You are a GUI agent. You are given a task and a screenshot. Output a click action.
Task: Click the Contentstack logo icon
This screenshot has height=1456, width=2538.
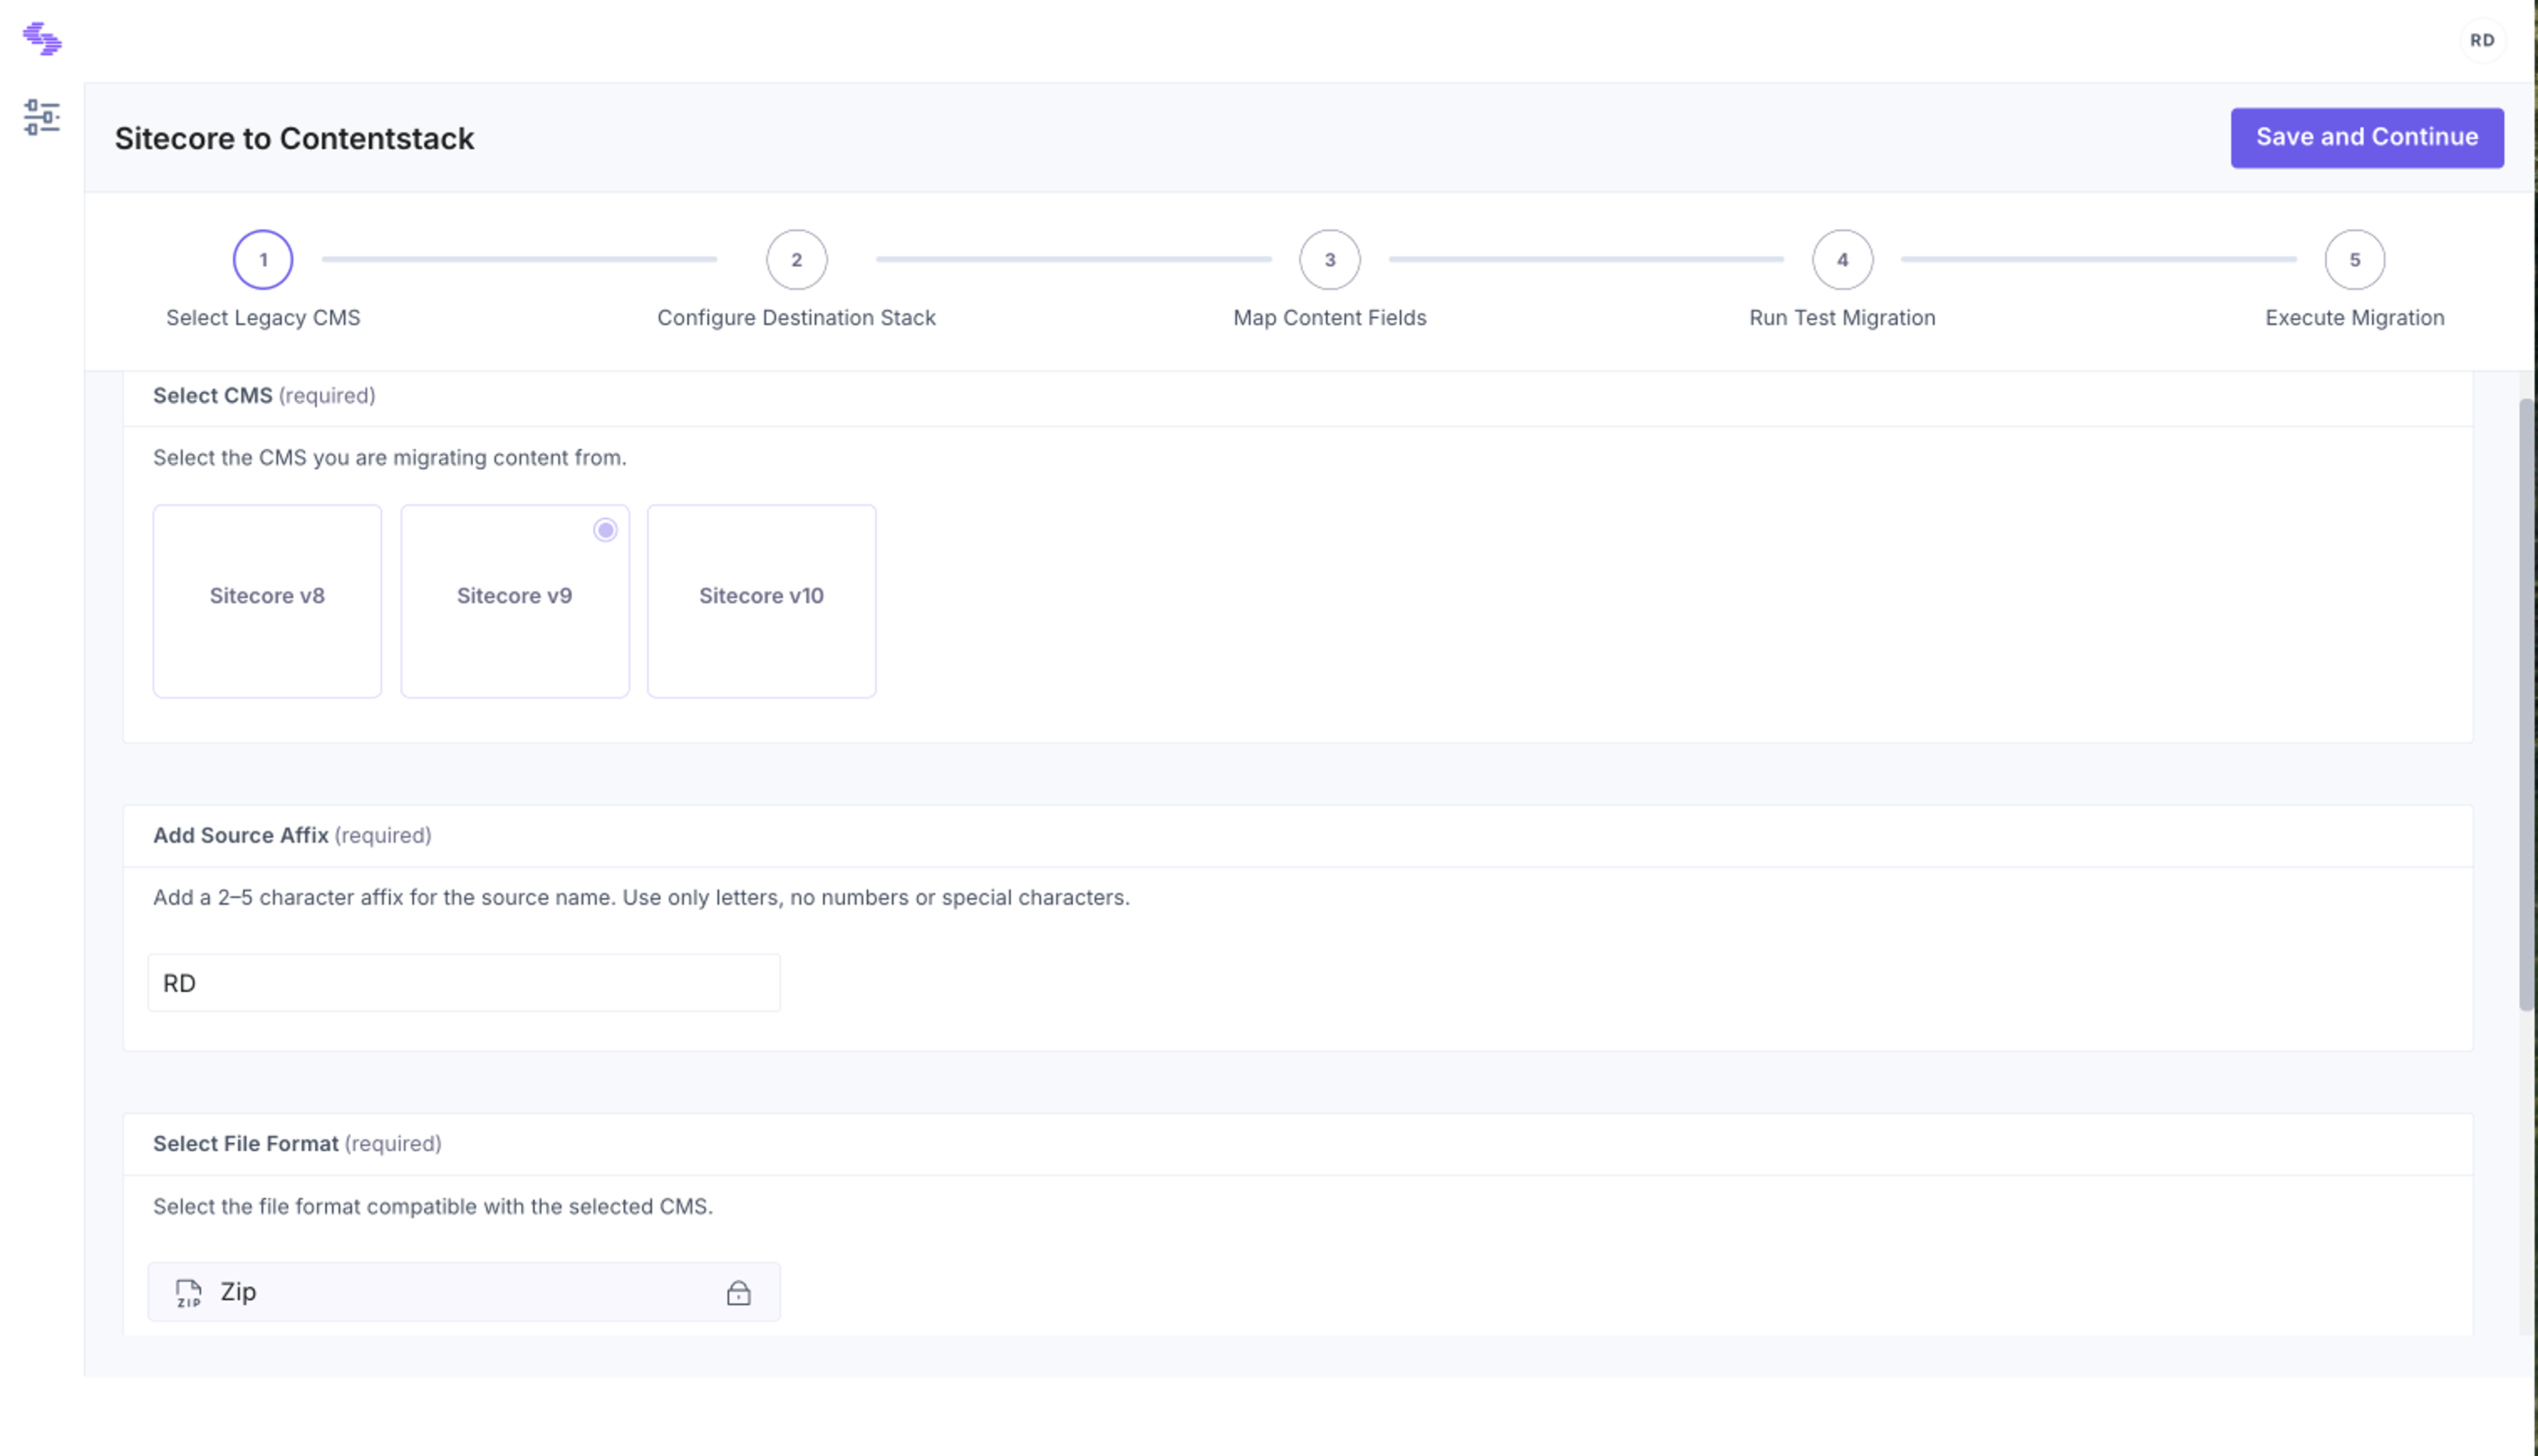(x=42, y=39)
